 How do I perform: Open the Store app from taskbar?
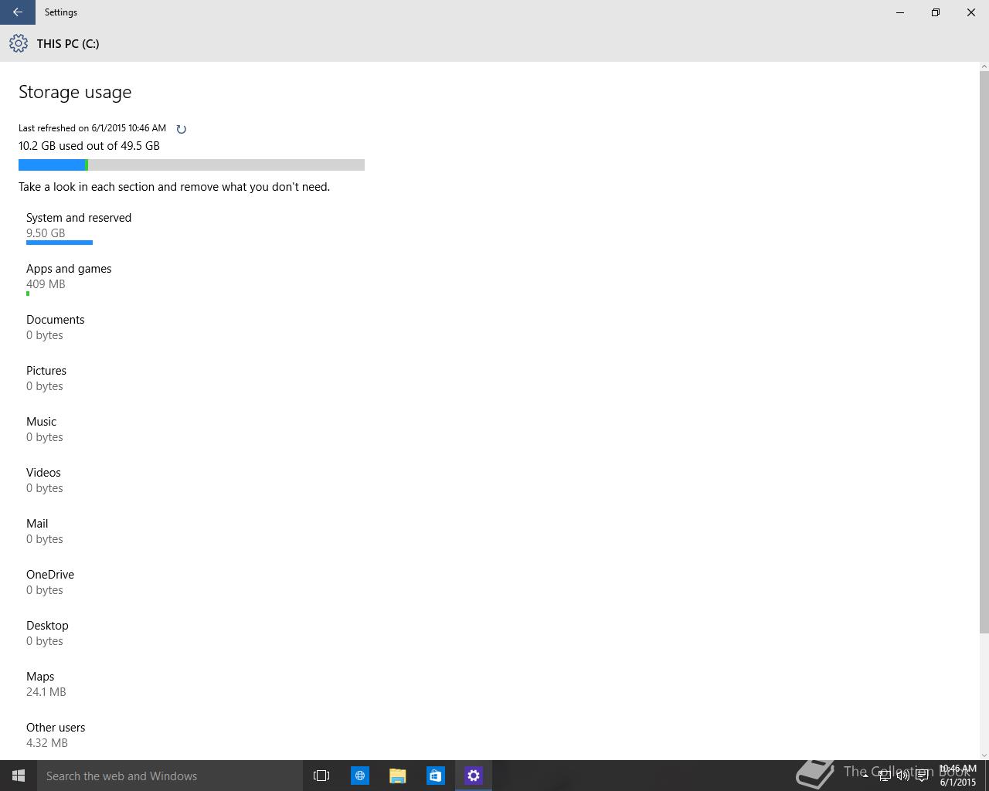pos(436,776)
